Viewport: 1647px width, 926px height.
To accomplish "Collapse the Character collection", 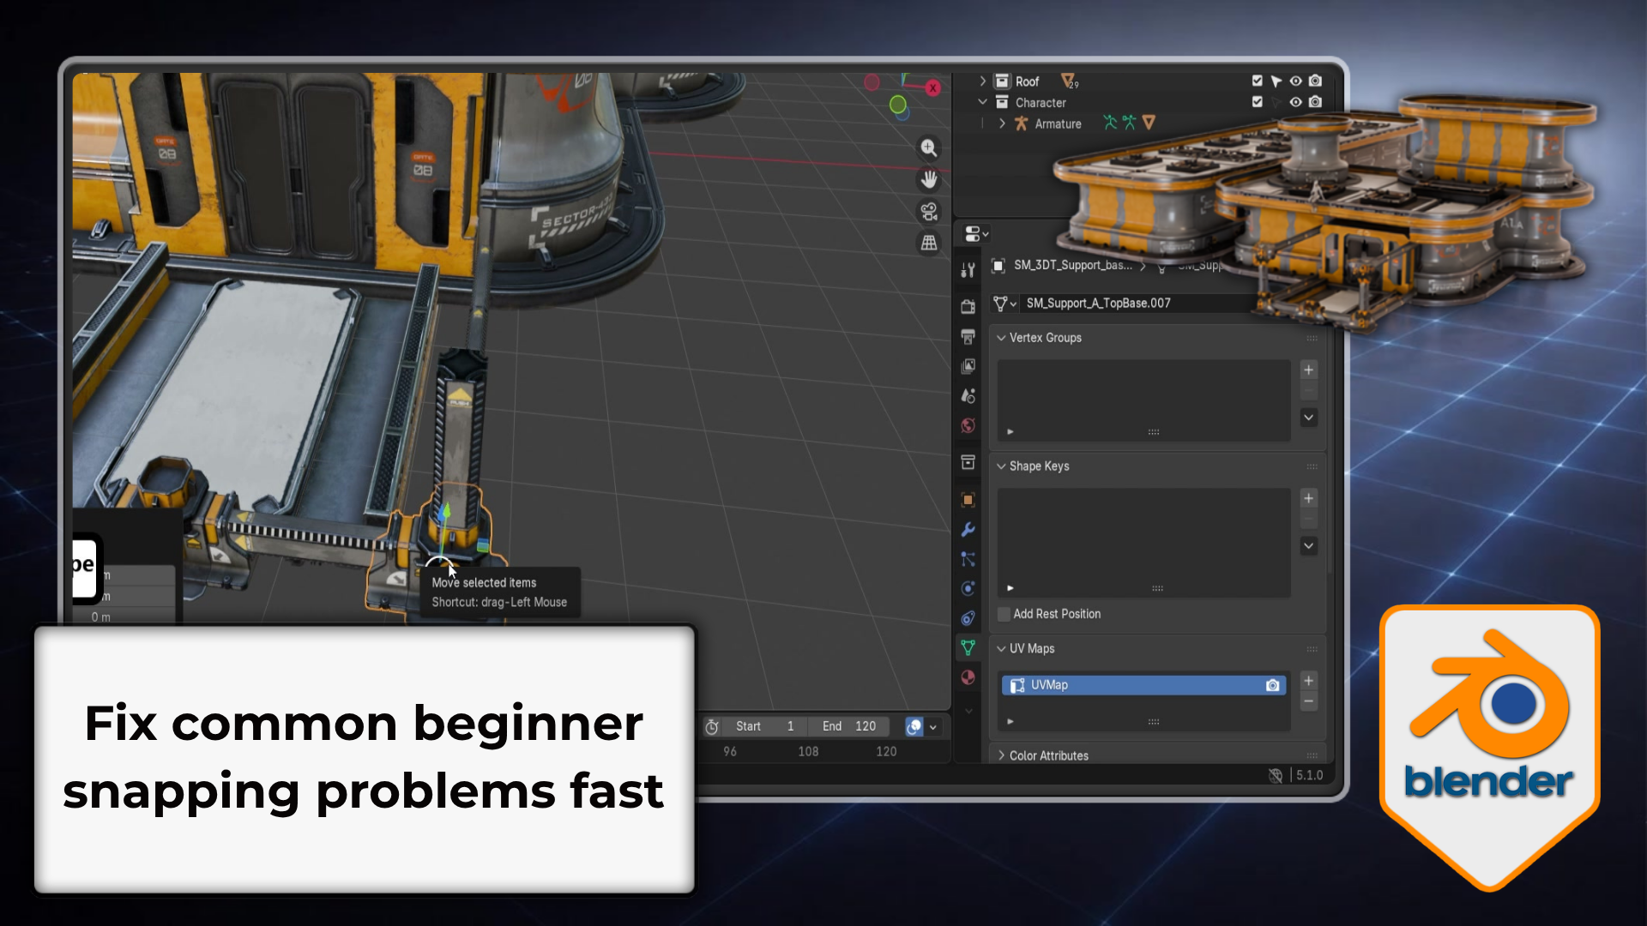I will point(983,102).
